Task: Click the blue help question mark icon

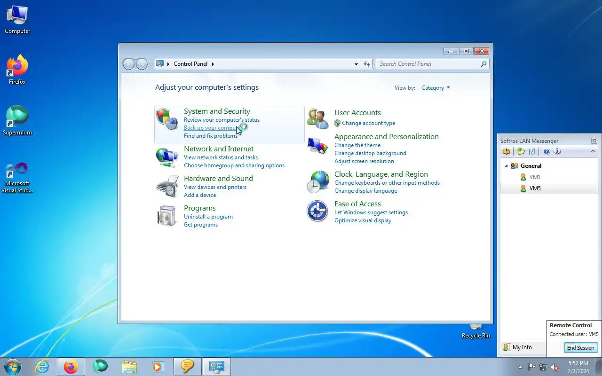Action: click(547, 151)
